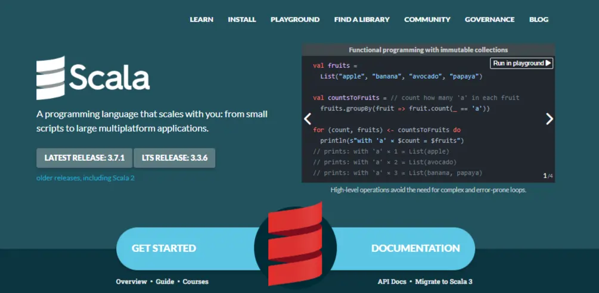
Task: Open the Learn menu
Action: click(201, 20)
